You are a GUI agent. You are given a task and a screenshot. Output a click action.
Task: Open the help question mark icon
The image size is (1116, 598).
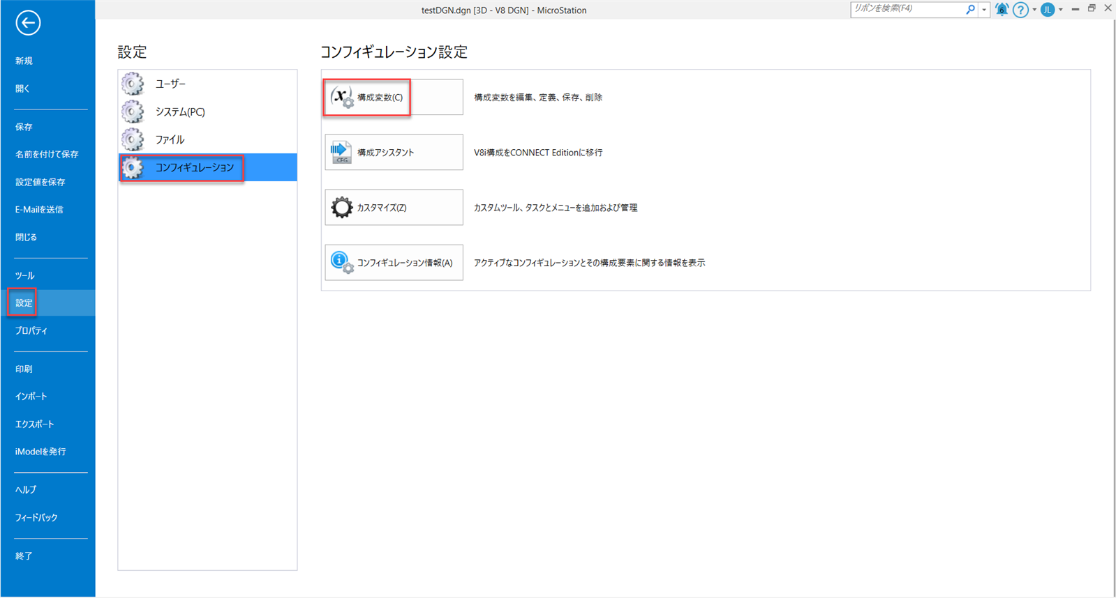coord(1020,10)
